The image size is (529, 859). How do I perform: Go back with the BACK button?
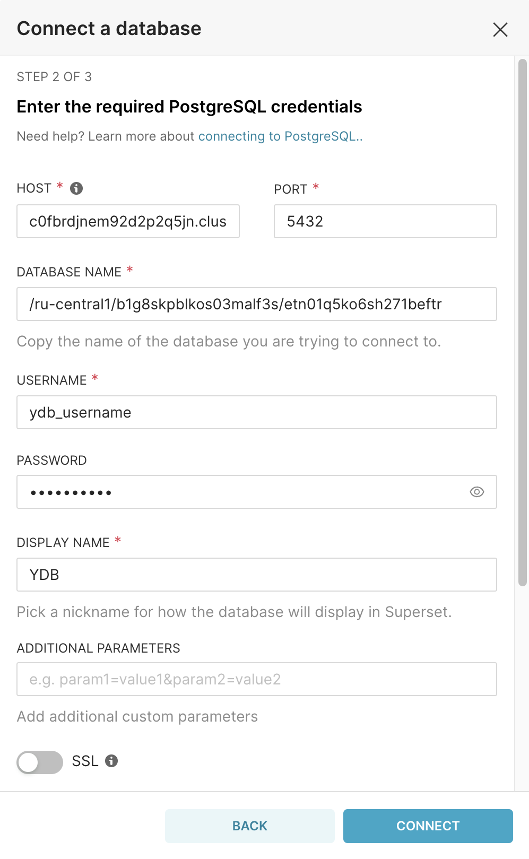point(249,826)
